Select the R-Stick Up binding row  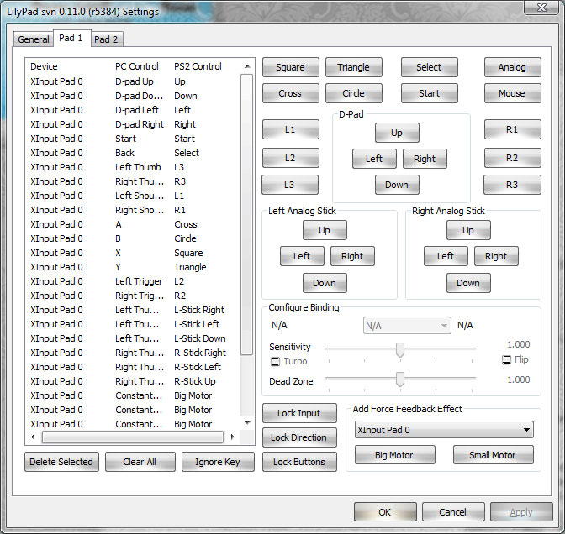click(134, 381)
